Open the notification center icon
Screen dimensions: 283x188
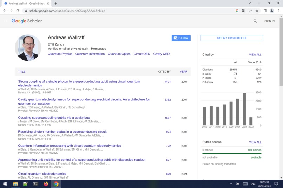coord(276,184)
